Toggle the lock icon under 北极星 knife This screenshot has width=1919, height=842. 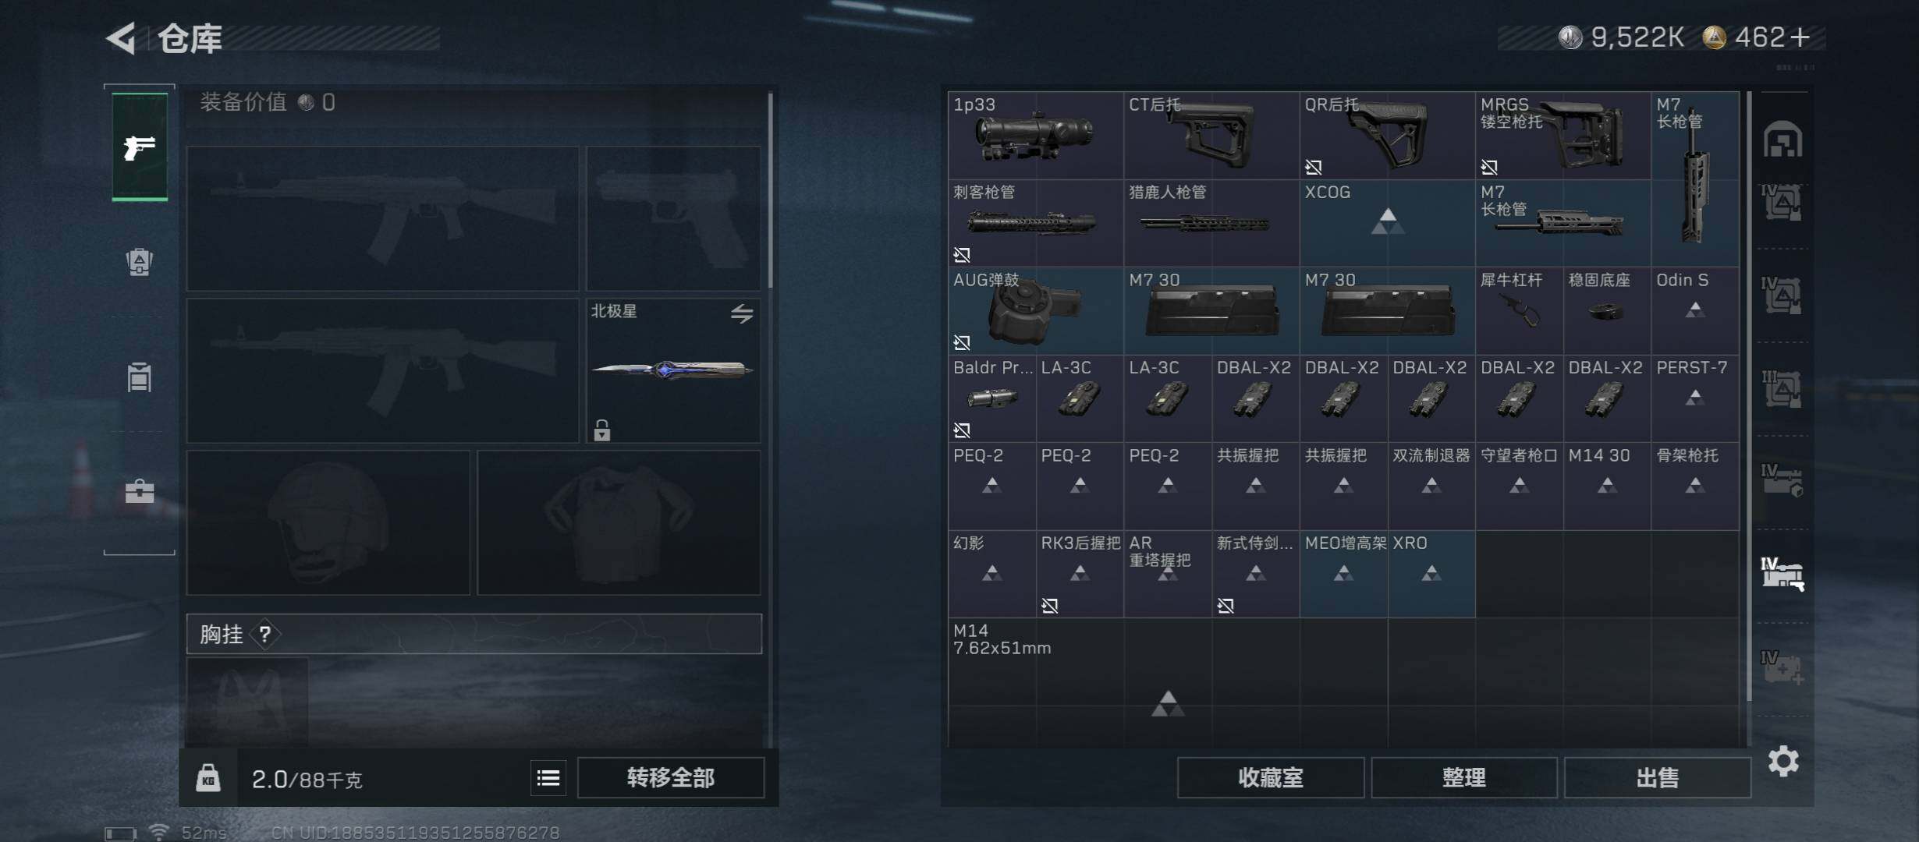(601, 430)
